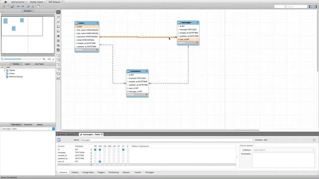Open the Collation dropdown
This screenshot has height=179, width=319.
[x=284, y=150]
